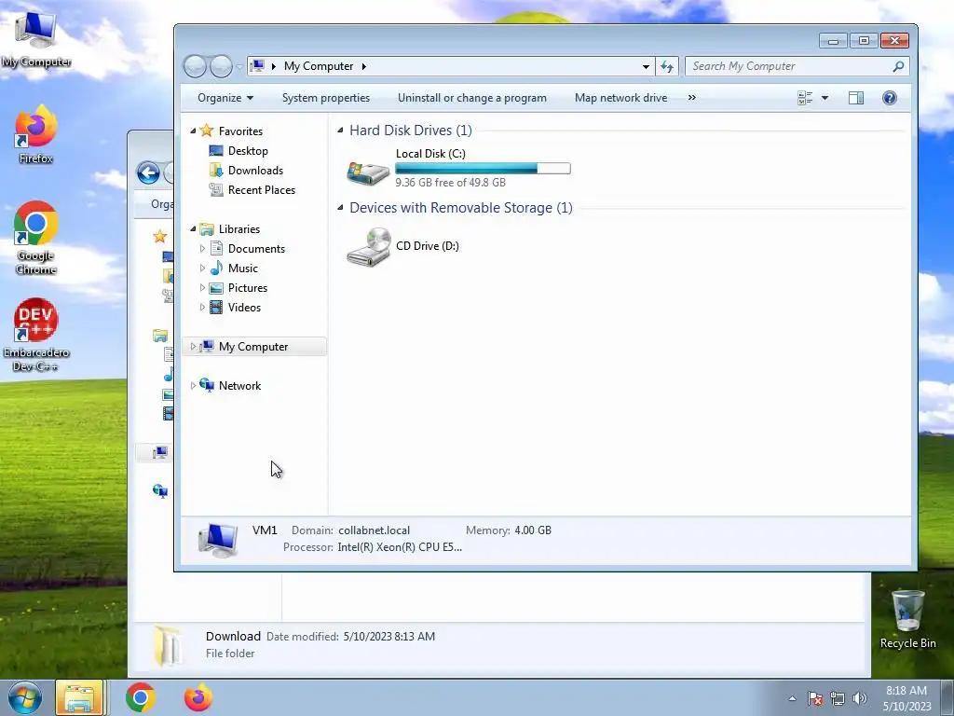
Task: Click the "9.36 GB free of 49.8 GB" text
Action: [450, 183]
